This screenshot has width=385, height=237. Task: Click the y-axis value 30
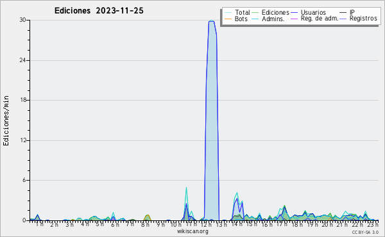click(23, 20)
